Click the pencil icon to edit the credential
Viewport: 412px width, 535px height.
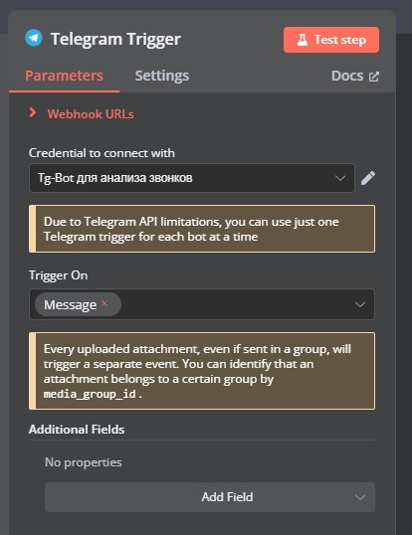(368, 178)
